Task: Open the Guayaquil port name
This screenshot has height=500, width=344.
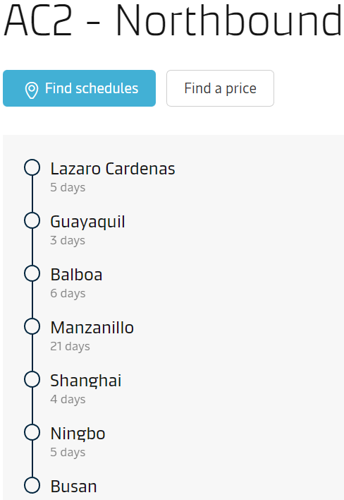Action: coord(87,222)
